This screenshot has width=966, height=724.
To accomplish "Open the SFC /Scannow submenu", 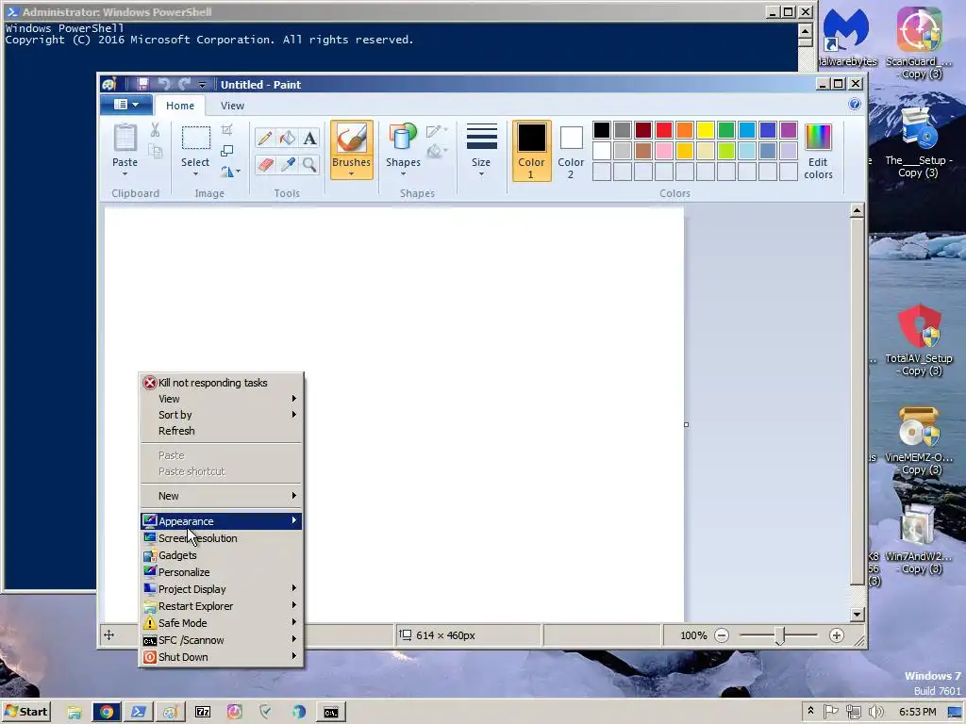I will pyautogui.click(x=221, y=640).
